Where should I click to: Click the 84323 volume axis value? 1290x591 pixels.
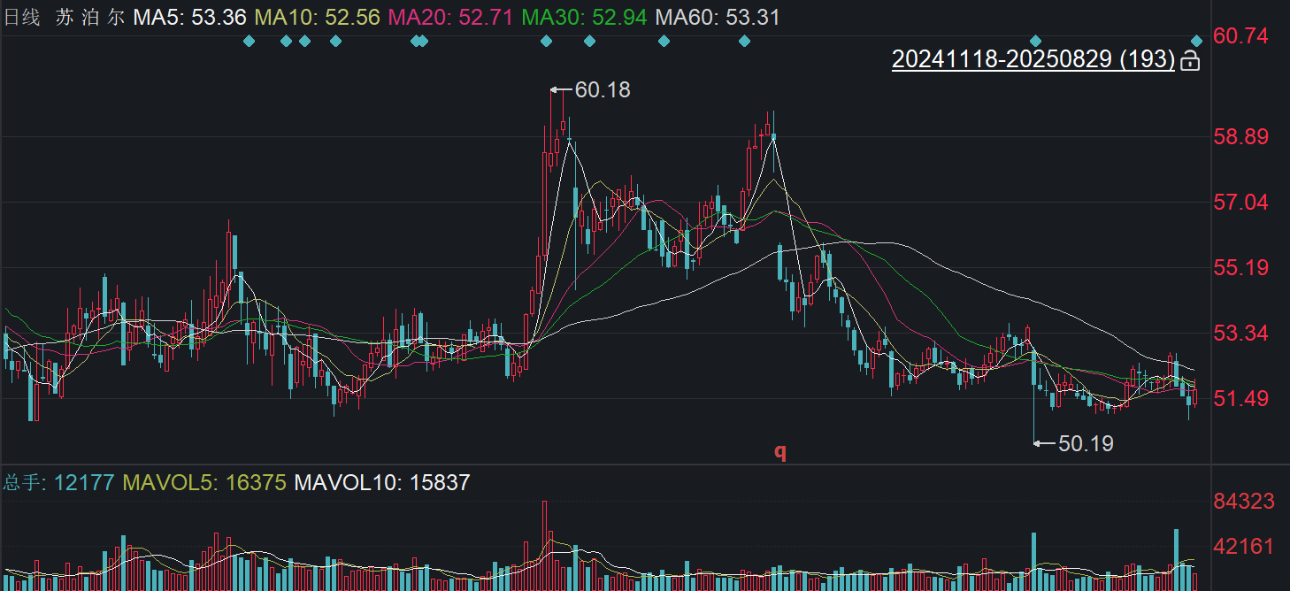click(1244, 502)
